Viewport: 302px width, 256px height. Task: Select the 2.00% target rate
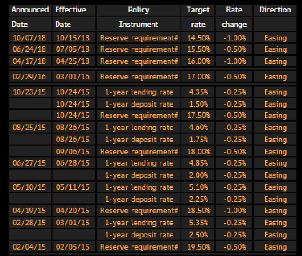tap(198, 175)
